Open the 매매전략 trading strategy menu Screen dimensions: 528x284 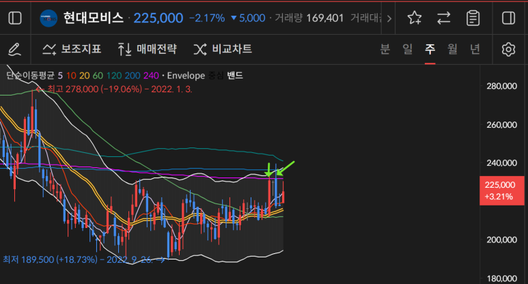click(x=147, y=49)
